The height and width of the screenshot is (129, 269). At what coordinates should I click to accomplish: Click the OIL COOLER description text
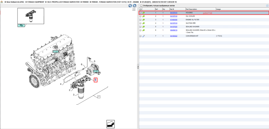190,16
